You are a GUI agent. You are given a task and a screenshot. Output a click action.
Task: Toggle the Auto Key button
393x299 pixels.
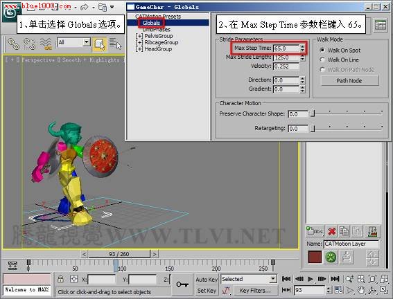click(207, 280)
